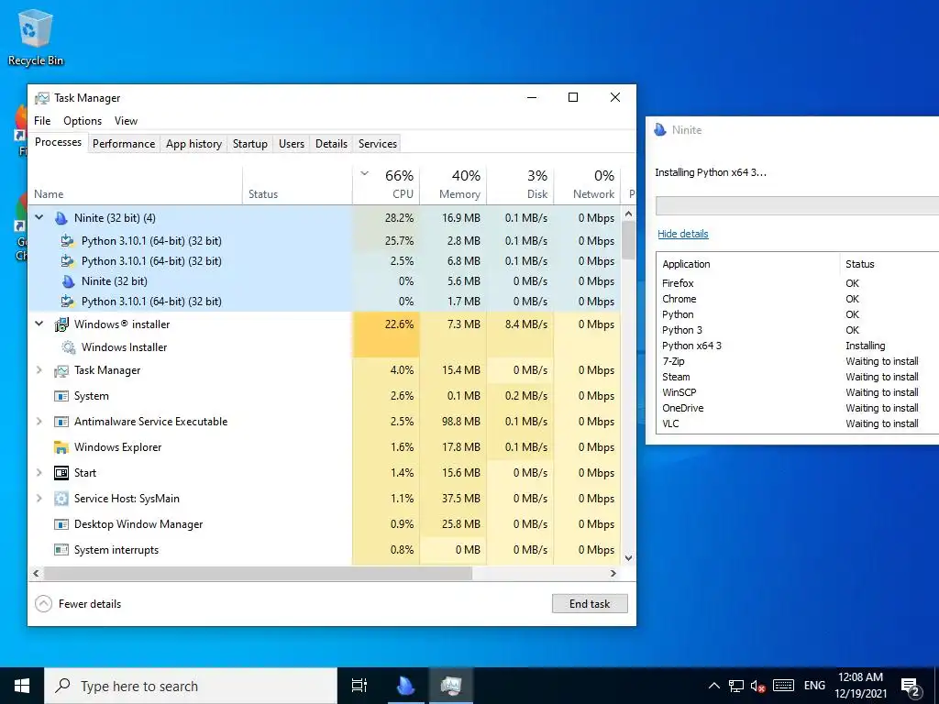Click the Ninite (32 bit) (4) group icon
Image resolution: width=939 pixels, height=704 pixels.
point(61,218)
